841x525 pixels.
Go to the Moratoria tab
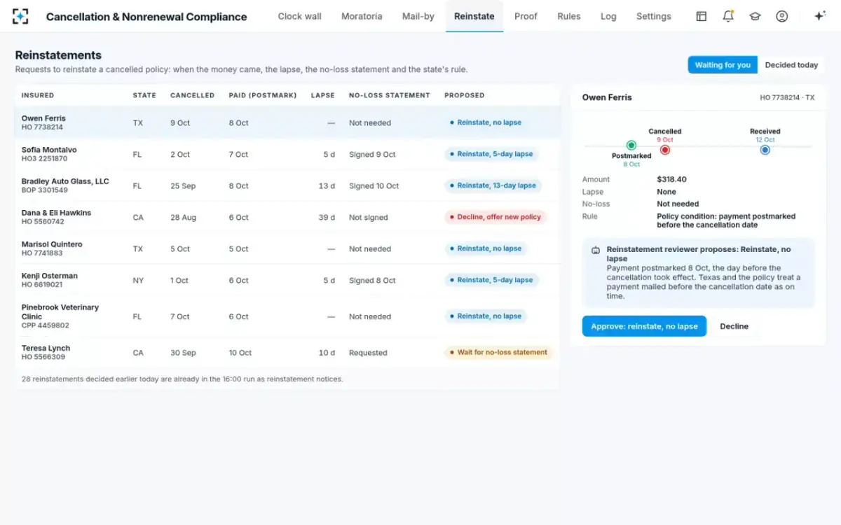pos(362,16)
